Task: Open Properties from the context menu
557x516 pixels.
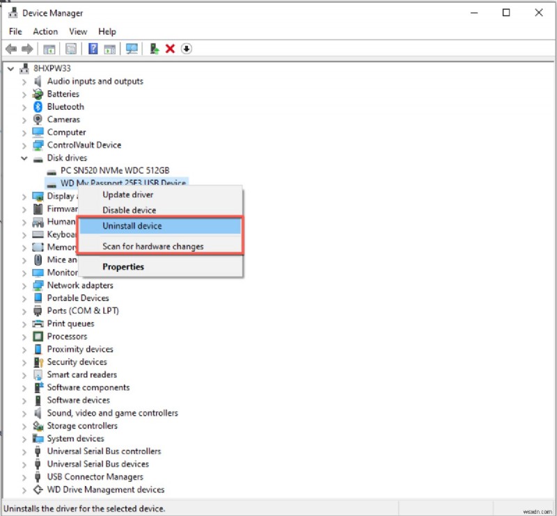Action: (160, 266)
